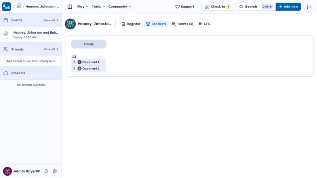The height and width of the screenshot is (178, 317).
Task: Click the Check in warning badge
Action: (x=229, y=7)
